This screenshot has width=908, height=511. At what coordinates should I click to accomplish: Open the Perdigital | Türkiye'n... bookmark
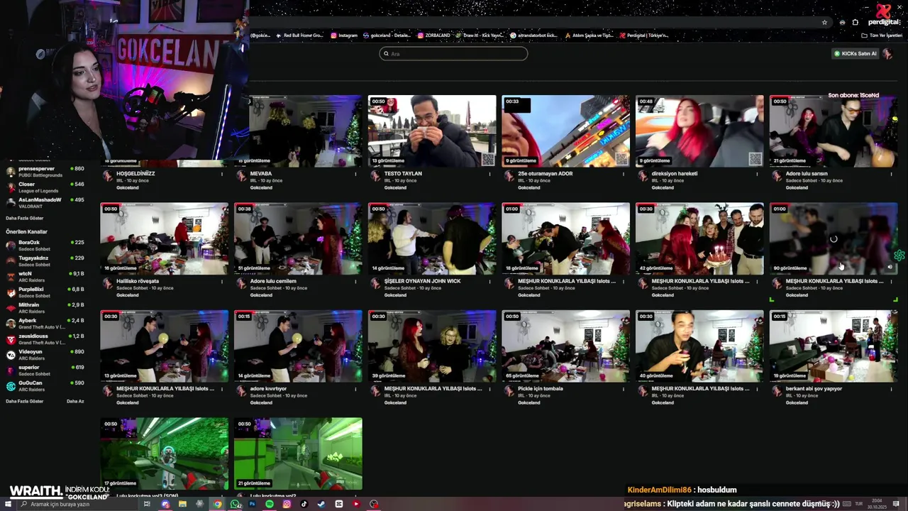644,35
